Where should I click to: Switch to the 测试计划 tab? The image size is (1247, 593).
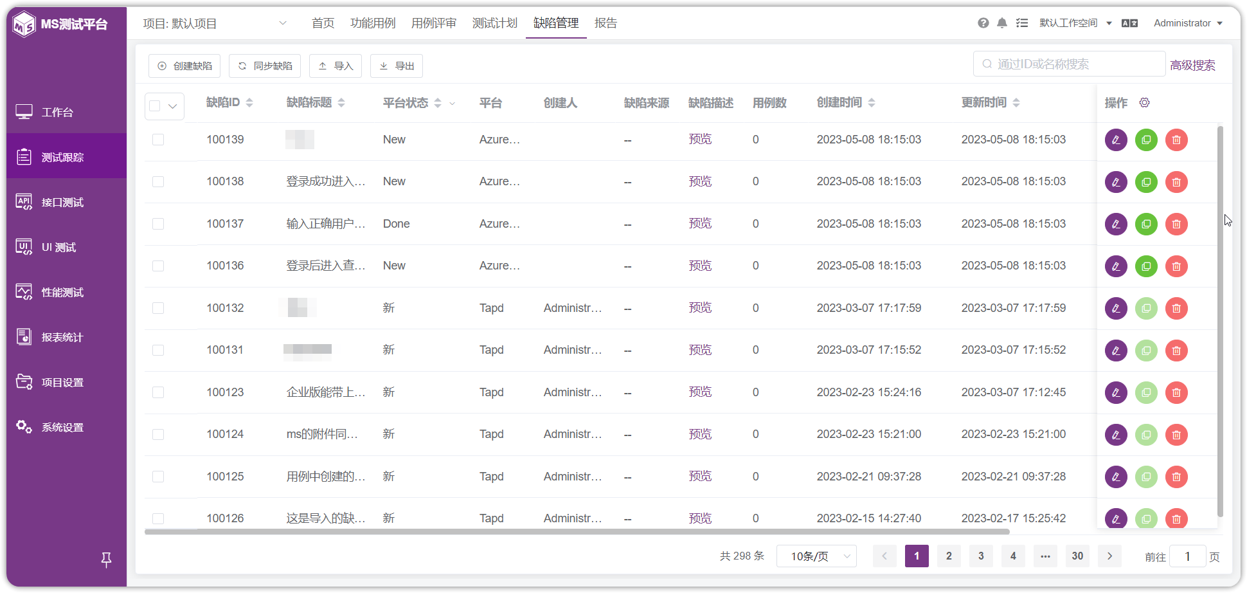coord(495,23)
